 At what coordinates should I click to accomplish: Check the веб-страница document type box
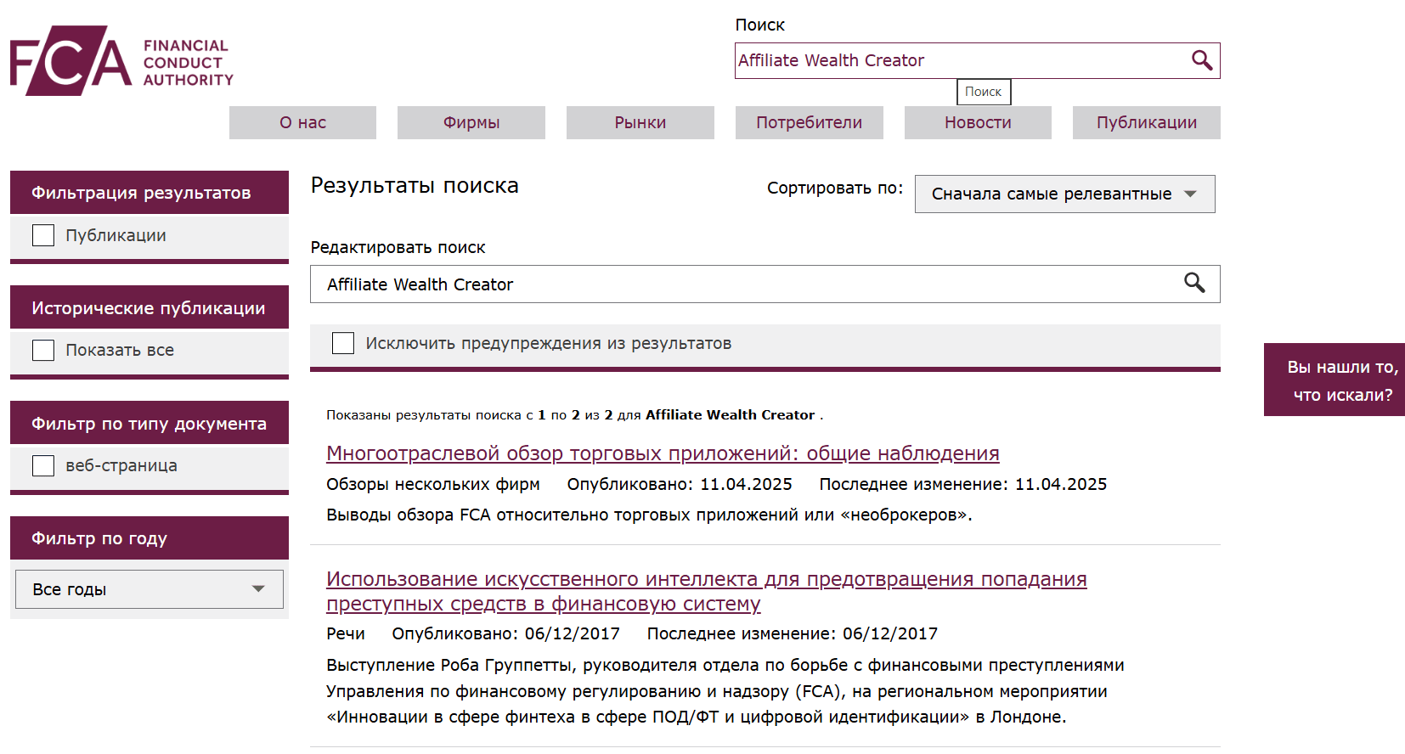pos(43,465)
